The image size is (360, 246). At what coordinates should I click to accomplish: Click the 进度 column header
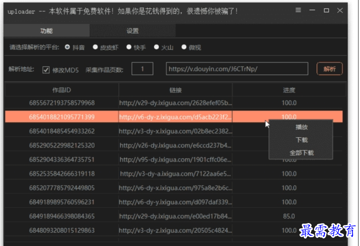pos(289,90)
